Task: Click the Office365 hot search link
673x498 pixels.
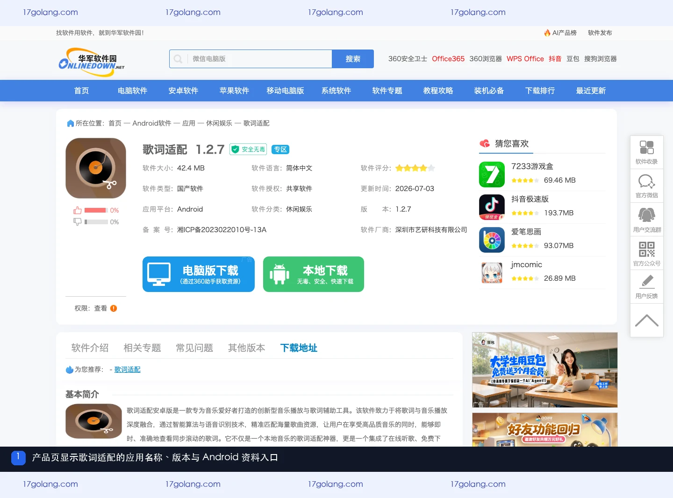Action: pos(448,59)
